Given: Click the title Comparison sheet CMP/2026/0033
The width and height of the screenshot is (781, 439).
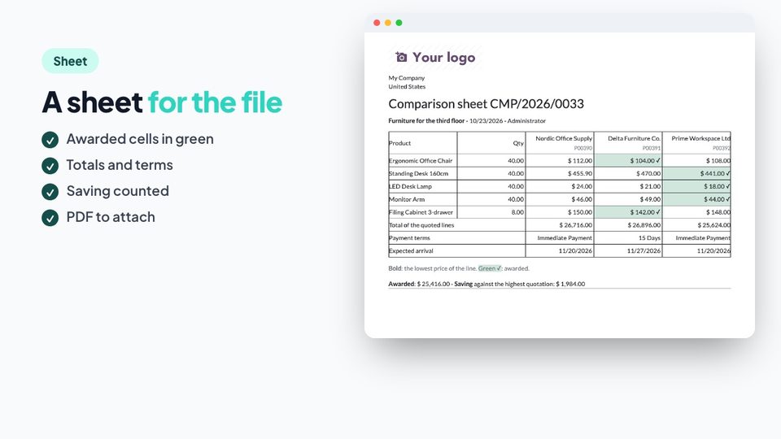Looking at the screenshot, I should tap(486, 103).
